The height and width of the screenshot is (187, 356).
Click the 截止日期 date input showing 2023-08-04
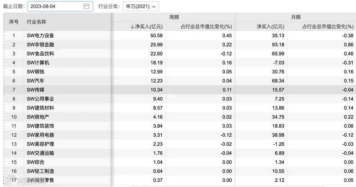pyautogui.click(x=60, y=6)
